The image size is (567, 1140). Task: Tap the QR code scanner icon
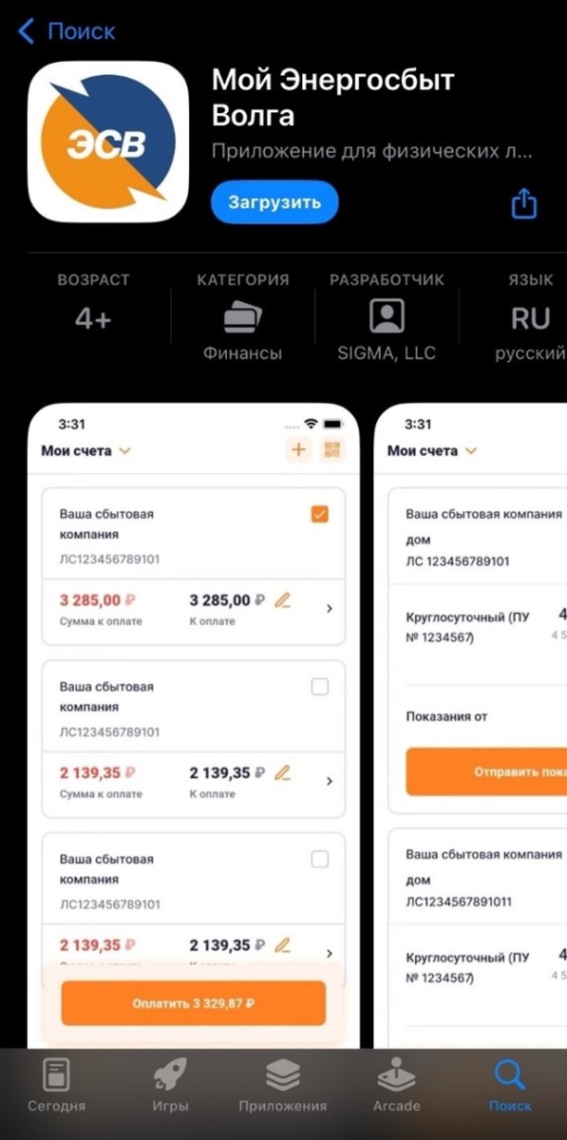(x=333, y=450)
